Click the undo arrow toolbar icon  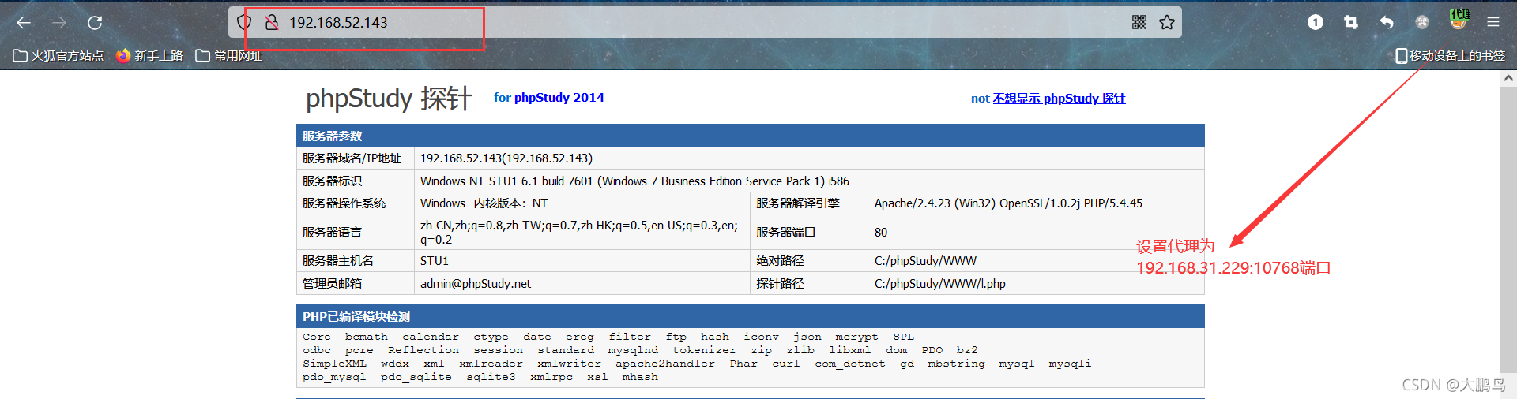coord(1387,22)
